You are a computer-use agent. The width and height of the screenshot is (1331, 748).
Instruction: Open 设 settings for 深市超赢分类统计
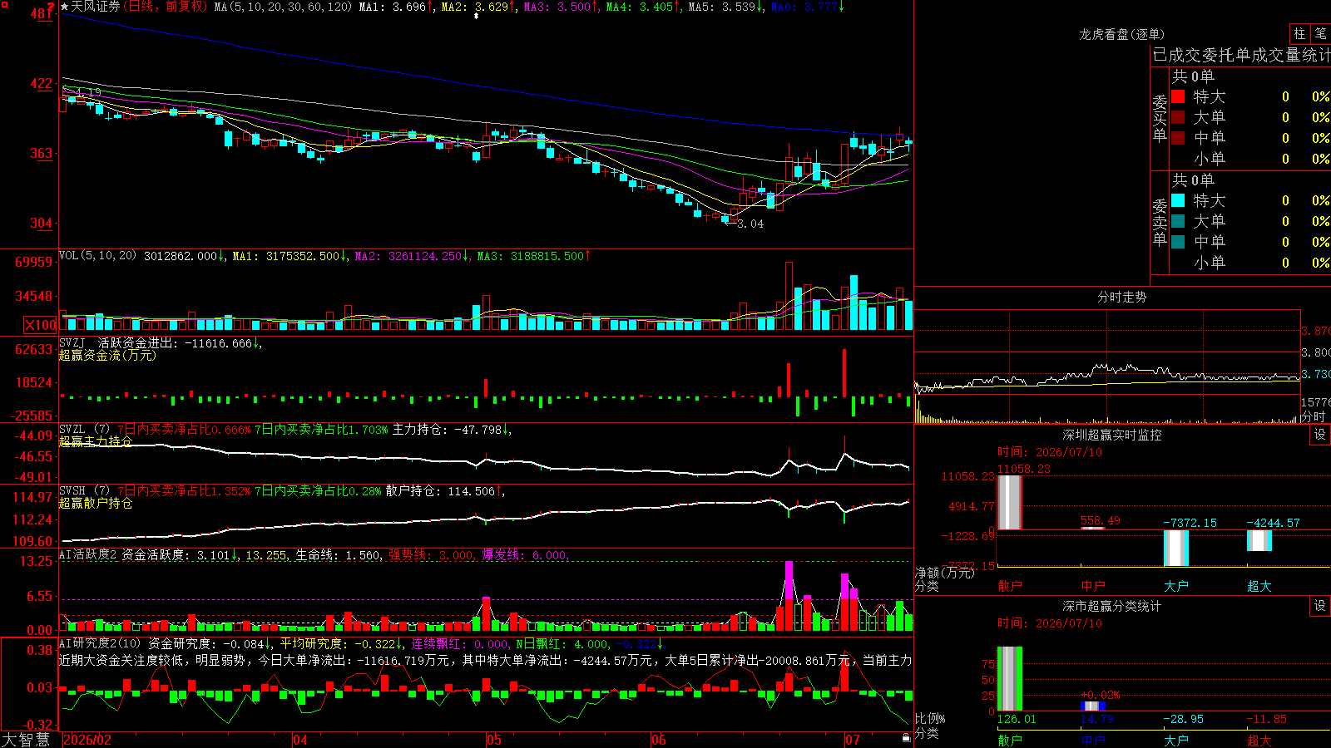coord(1320,606)
